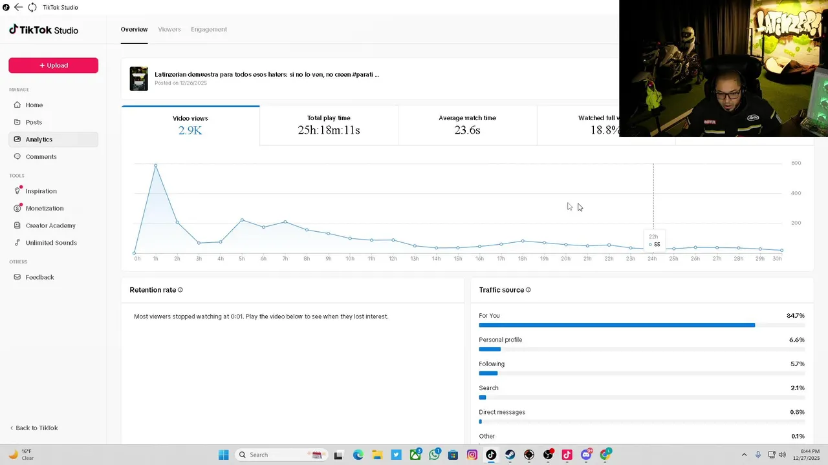Viewport: 828px width, 465px height.
Task: Open the Windows Start menu
Action: point(223,455)
